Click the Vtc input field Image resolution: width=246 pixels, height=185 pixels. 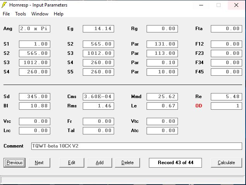click(162, 121)
